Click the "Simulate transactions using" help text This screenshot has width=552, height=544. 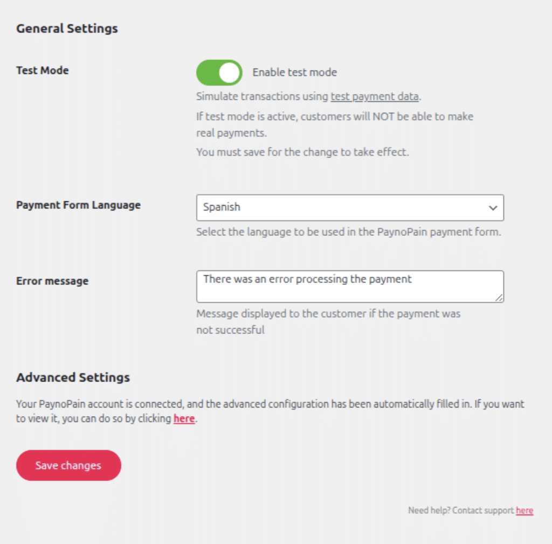point(262,97)
